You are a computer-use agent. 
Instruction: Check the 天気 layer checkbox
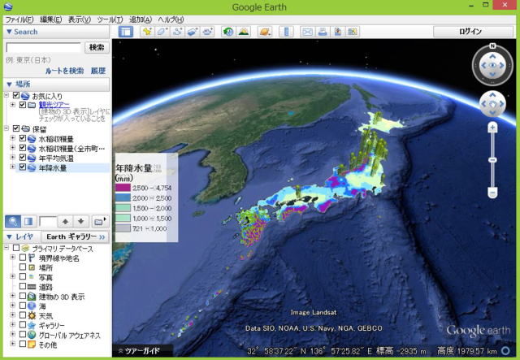(22, 314)
